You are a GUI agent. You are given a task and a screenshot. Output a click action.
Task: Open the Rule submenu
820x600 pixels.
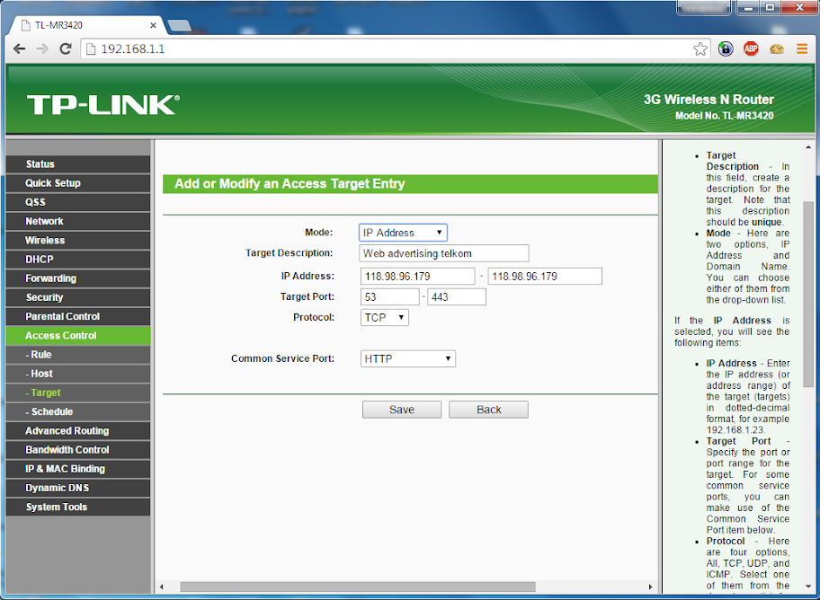78,355
